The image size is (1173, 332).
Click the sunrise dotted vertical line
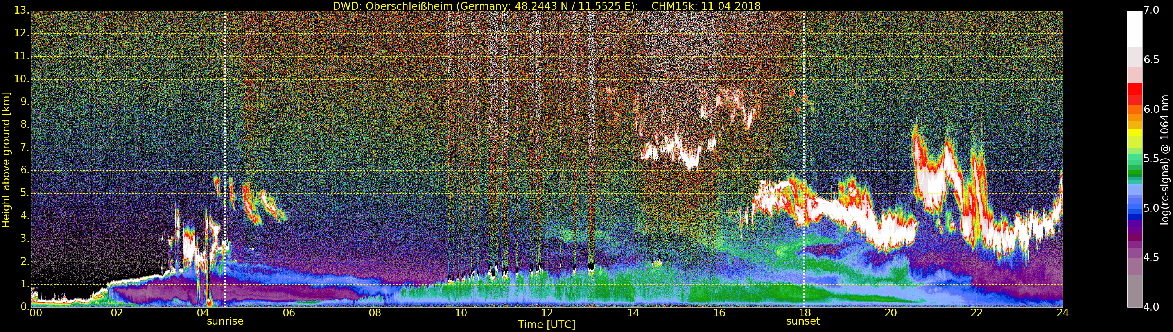225,159
